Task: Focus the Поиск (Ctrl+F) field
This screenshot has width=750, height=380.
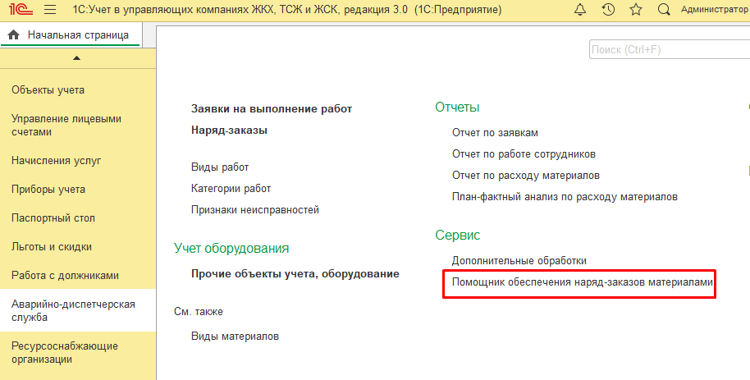Action: [x=669, y=50]
